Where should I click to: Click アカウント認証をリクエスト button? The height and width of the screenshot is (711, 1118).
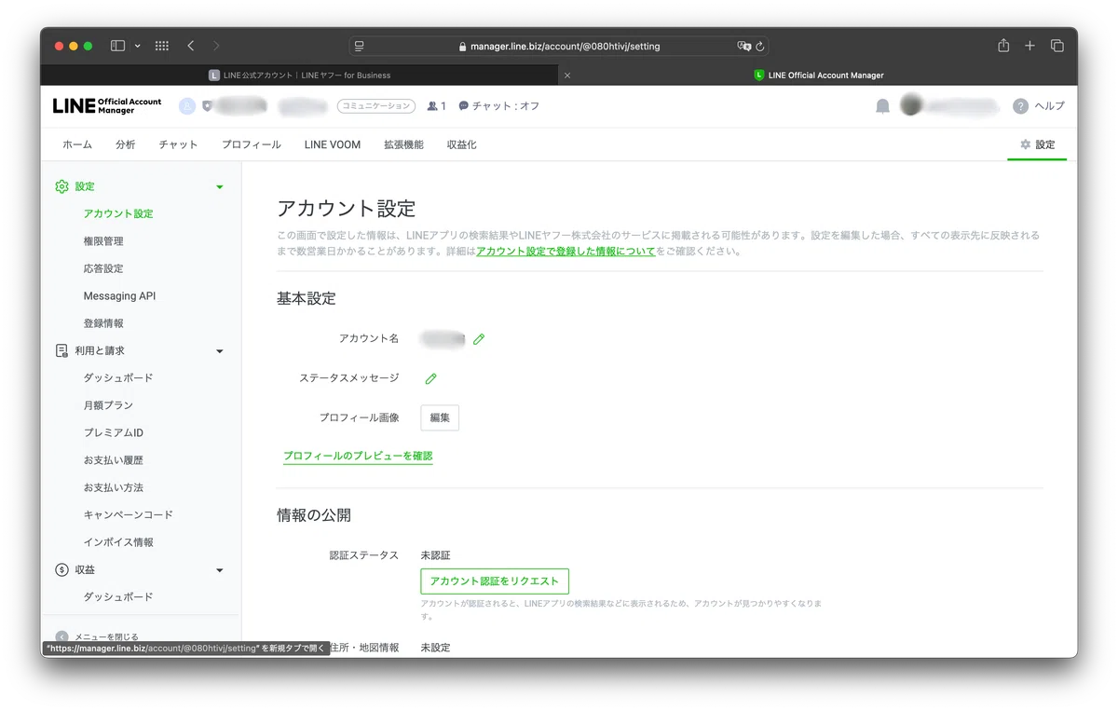click(x=495, y=581)
